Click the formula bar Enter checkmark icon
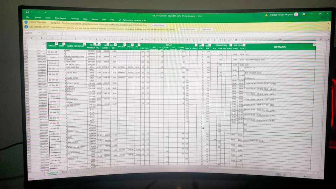Viewport: 336px width, 189px height. (56, 34)
